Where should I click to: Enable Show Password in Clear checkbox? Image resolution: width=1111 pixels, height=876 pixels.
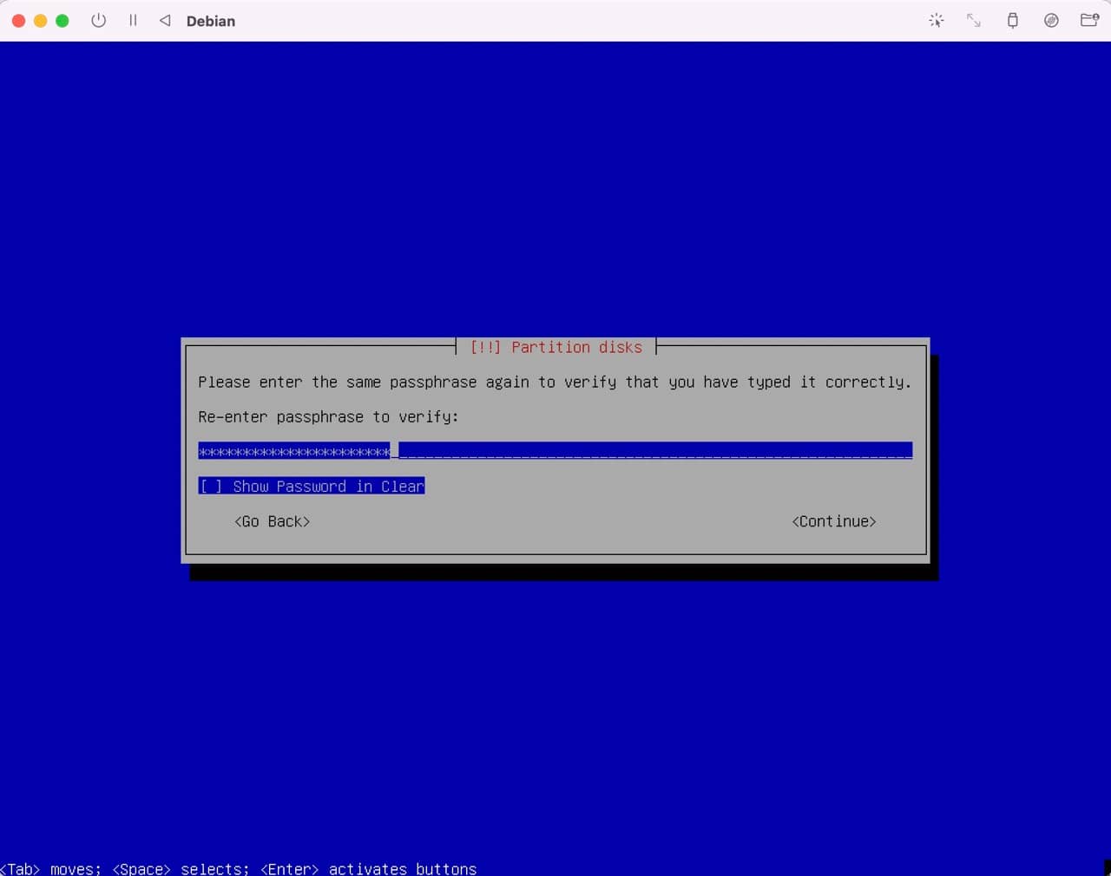[x=312, y=487]
